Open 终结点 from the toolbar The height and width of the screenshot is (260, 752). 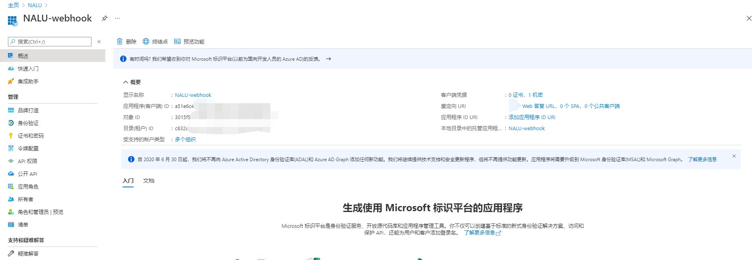(x=155, y=41)
